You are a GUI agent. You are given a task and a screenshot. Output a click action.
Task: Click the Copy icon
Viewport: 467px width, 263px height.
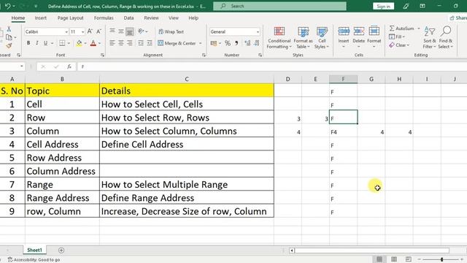pos(9,37)
